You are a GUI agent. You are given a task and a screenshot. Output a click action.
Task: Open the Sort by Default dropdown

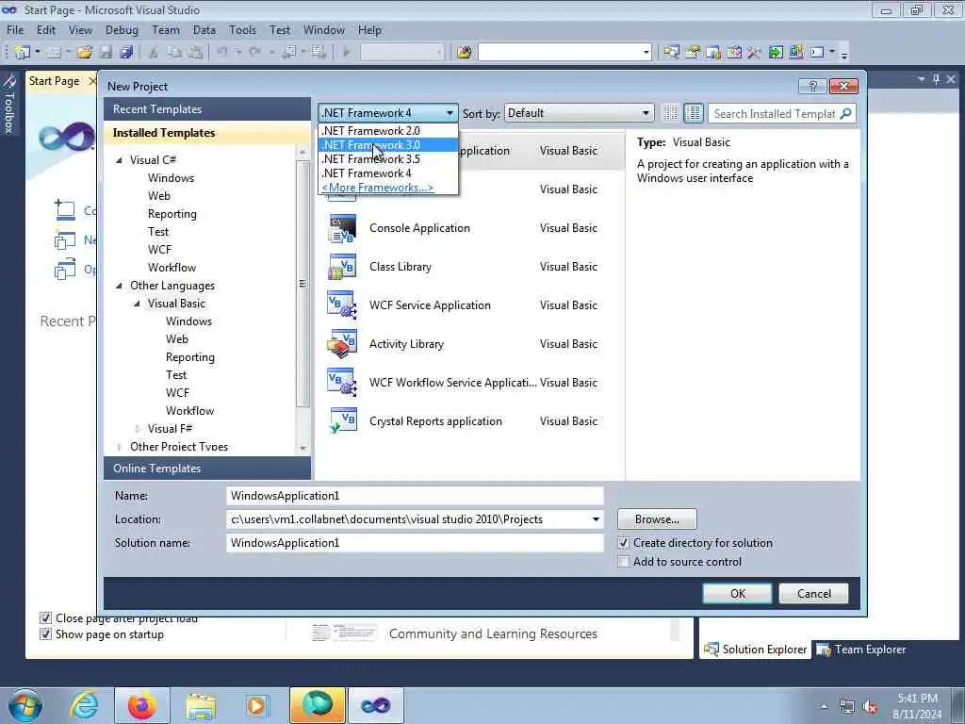579,113
